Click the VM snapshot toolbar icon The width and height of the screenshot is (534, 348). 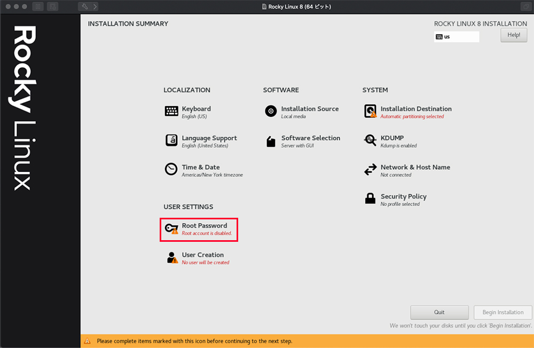point(52,6)
